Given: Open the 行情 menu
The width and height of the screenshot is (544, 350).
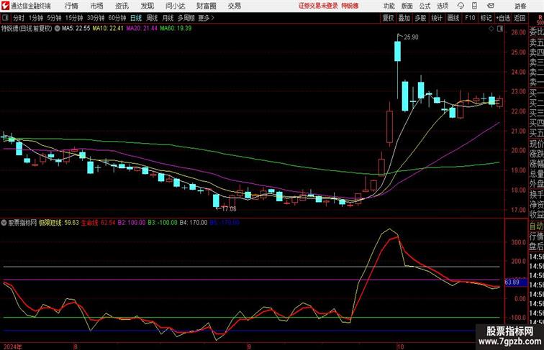Looking at the screenshot, I should click(71, 6).
